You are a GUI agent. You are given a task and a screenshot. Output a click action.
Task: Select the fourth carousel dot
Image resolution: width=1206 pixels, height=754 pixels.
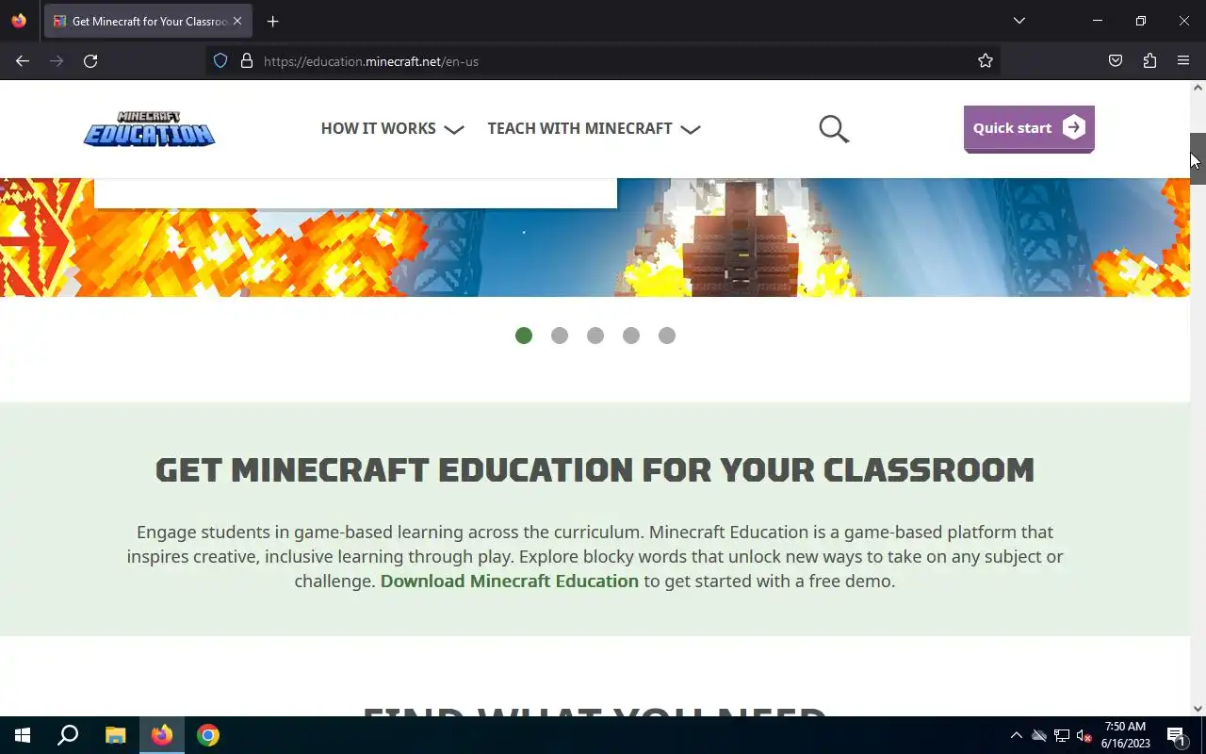(x=631, y=336)
